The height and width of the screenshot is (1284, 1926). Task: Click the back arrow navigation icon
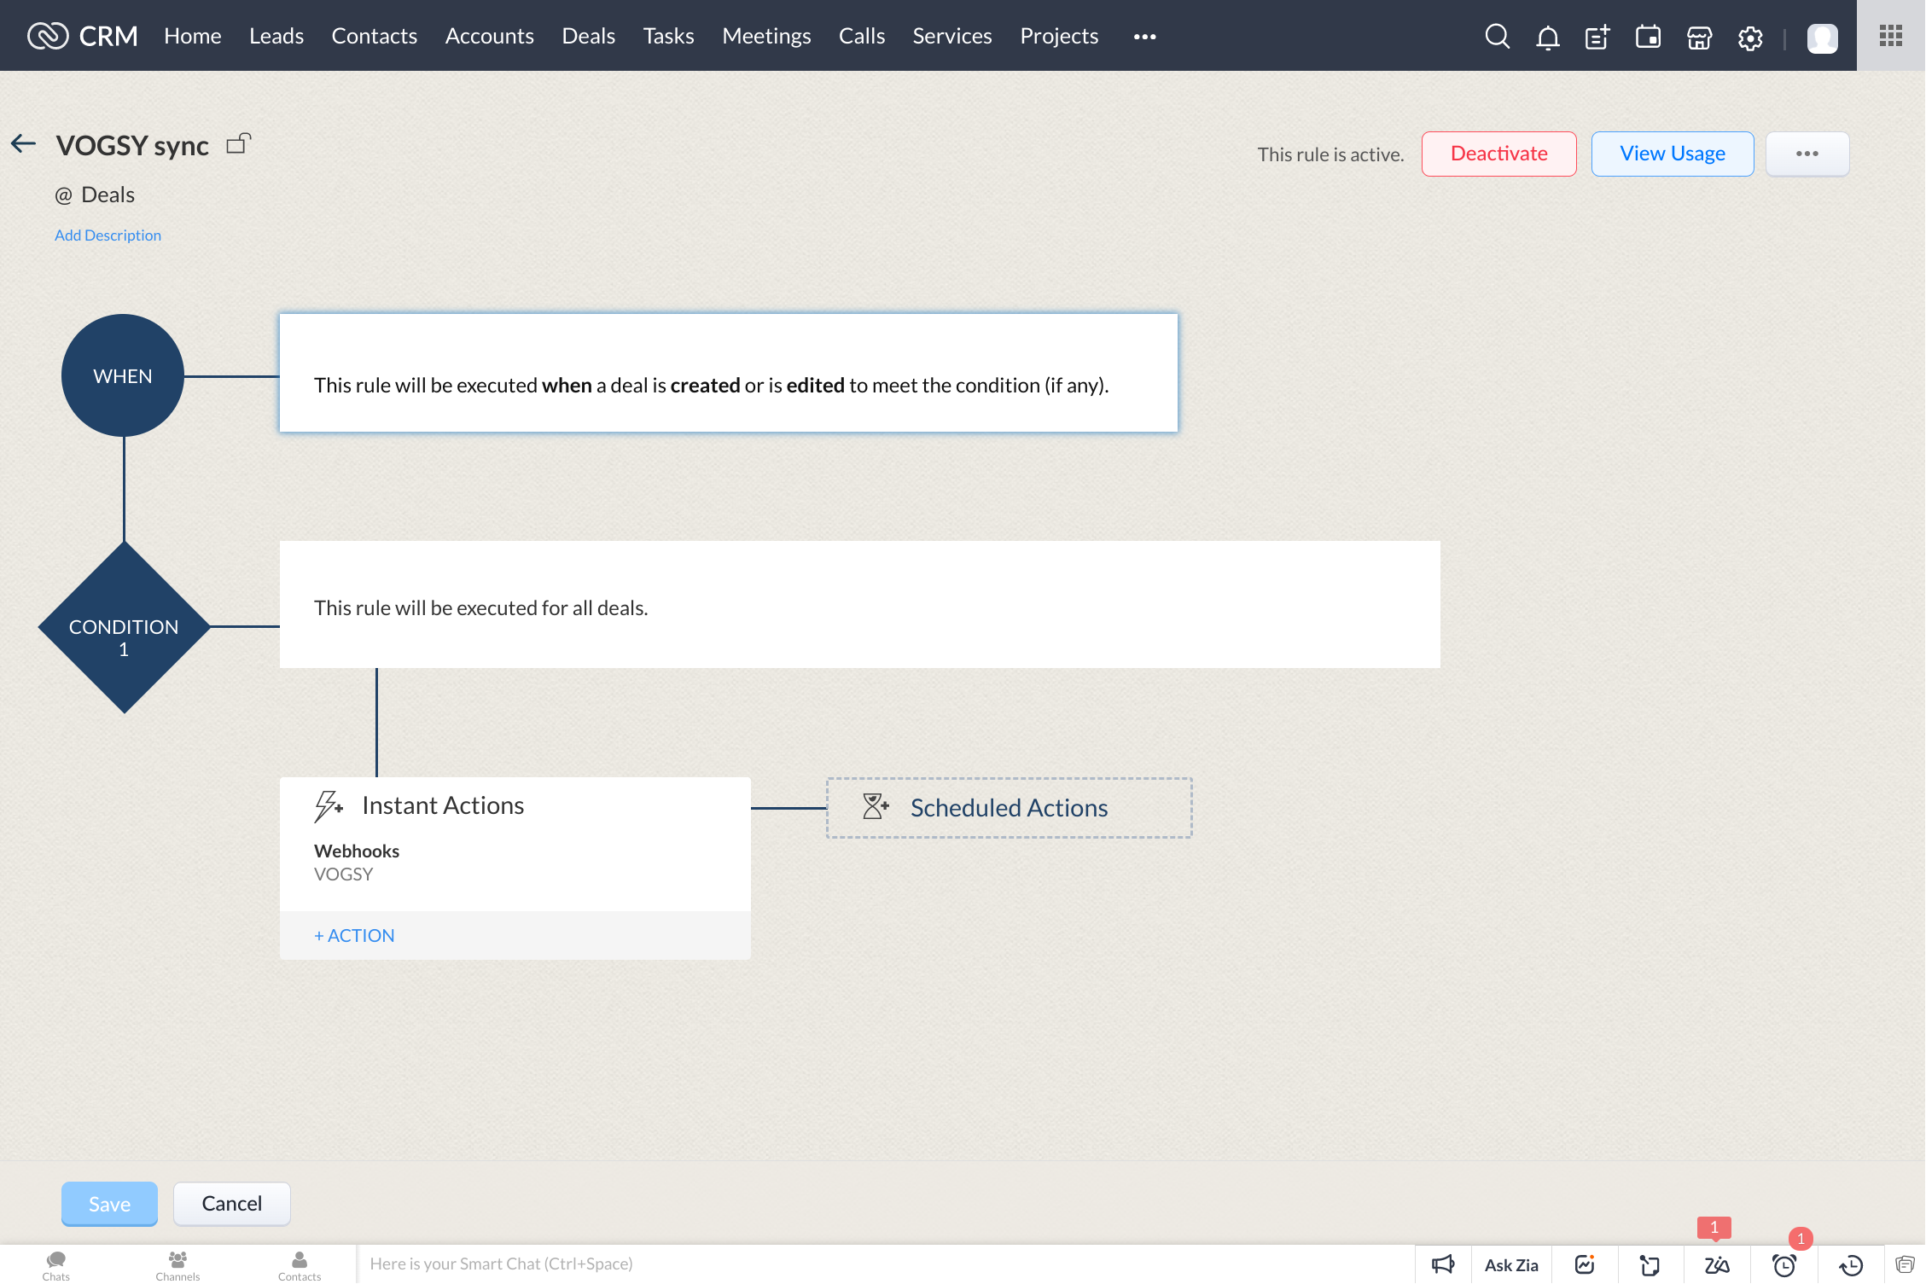point(21,143)
